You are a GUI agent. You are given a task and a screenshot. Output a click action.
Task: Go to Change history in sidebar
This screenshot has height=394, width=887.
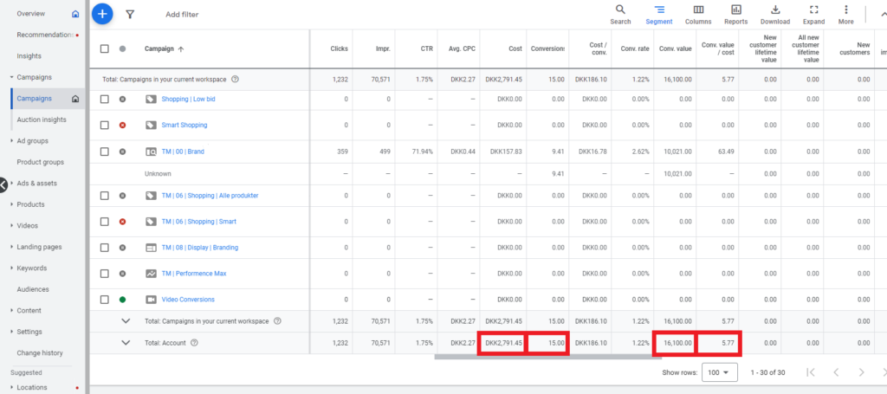tap(40, 352)
